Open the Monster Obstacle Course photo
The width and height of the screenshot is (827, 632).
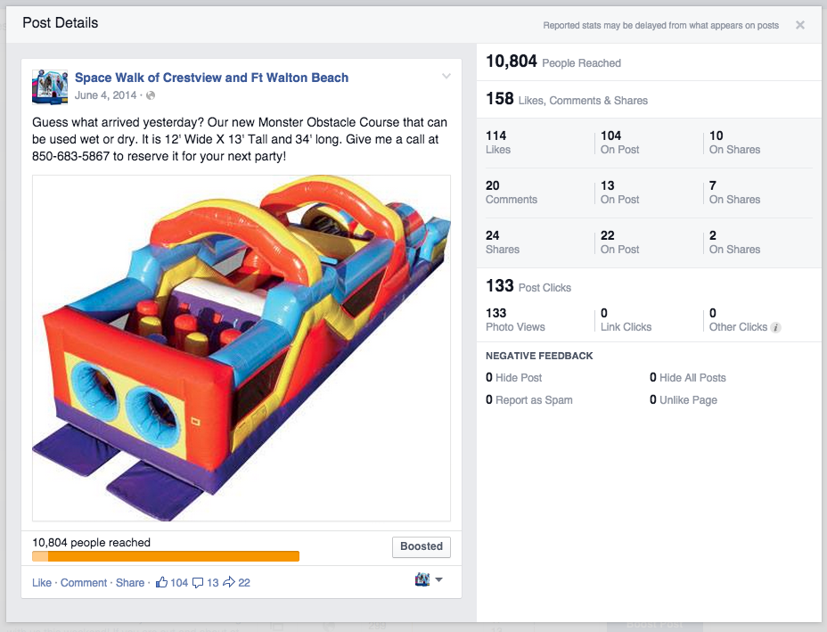[242, 349]
